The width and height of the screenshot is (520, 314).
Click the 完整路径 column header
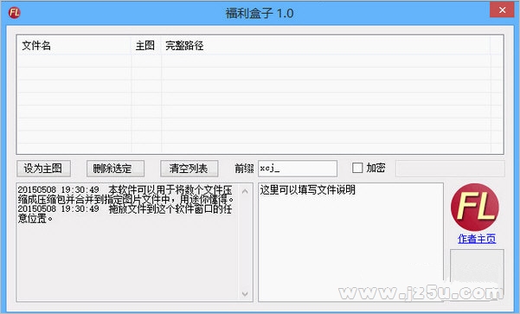point(325,46)
